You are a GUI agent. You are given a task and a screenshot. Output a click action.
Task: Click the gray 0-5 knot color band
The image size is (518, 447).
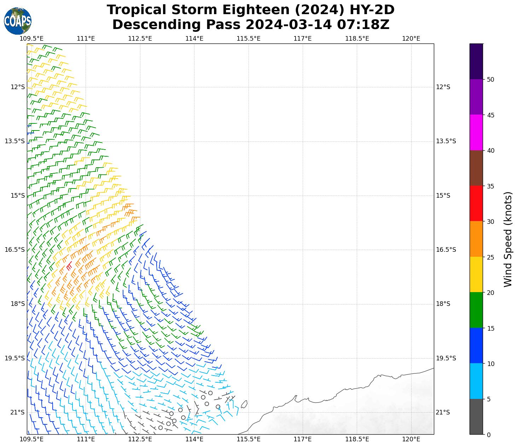tap(476, 417)
